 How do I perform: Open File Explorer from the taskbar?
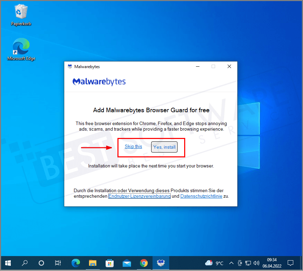92,263
